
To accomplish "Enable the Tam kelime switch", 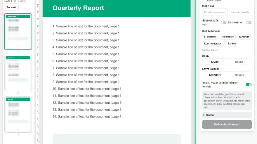I will coord(249,22).
